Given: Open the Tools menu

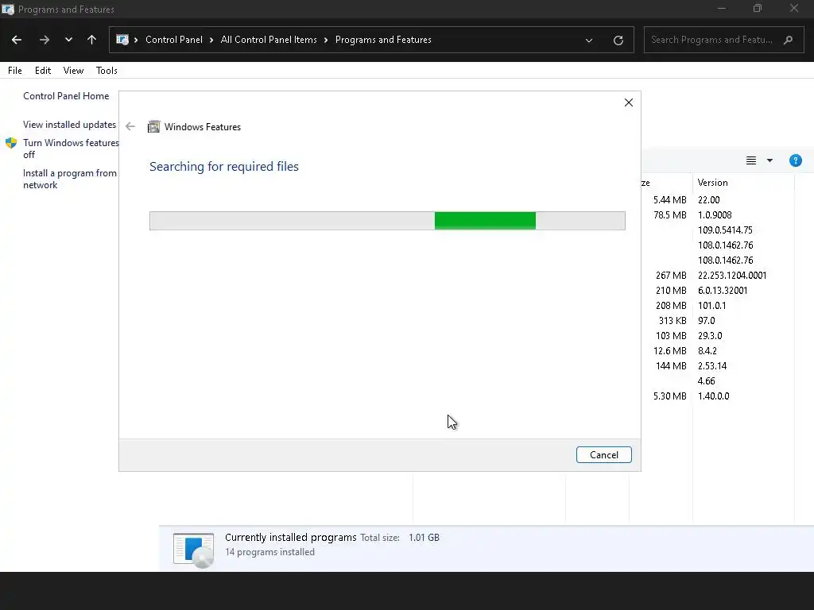Looking at the screenshot, I should pyautogui.click(x=107, y=71).
